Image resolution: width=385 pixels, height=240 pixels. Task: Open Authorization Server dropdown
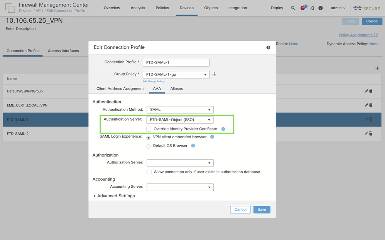tap(180, 163)
